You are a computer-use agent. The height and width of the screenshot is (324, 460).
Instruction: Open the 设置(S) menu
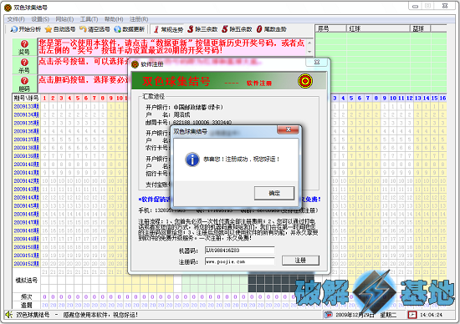[40, 19]
